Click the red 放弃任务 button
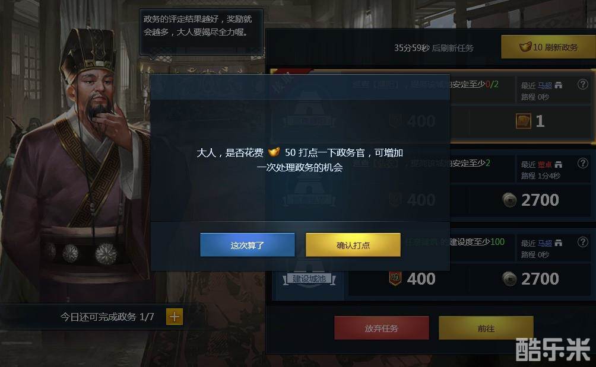Viewport: 596px width, 367px height. [x=382, y=328]
